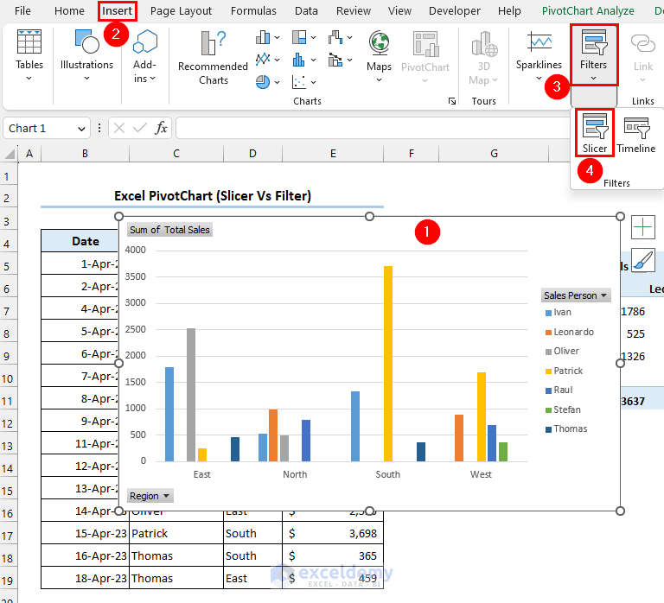Screen dimensions: 664x603
Task: Open the Filters dropdown button
Action: tap(594, 54)
